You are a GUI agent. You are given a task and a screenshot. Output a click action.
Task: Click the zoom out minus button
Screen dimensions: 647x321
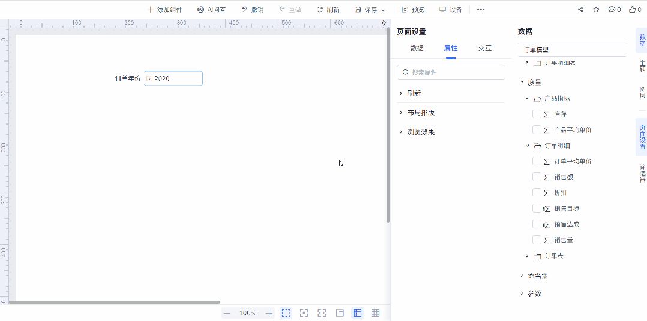[x=227, y=313]
